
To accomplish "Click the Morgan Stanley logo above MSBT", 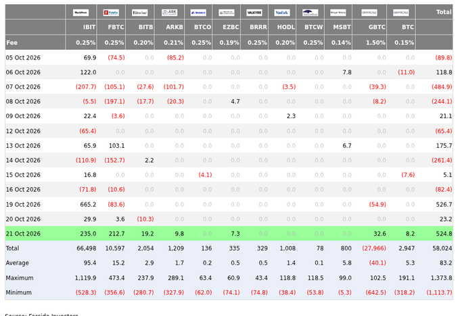I will pos(338,13).
